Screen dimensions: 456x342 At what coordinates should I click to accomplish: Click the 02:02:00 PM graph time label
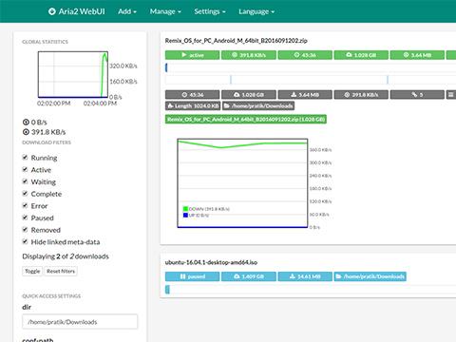(x=54, y=104)
